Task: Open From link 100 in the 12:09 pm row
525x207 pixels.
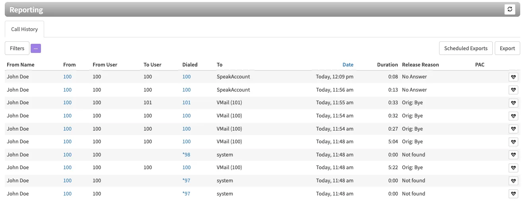Action: pyautogui.click(x=67, y=76)
